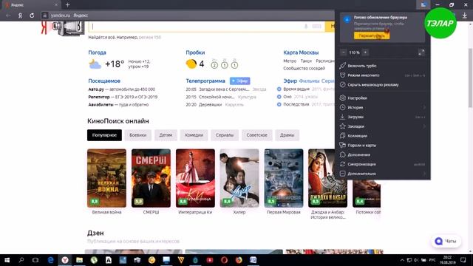Open Авто.ру visited link
Image resolution: width=473 pixels, height=266 pixels.
point(96,89)
